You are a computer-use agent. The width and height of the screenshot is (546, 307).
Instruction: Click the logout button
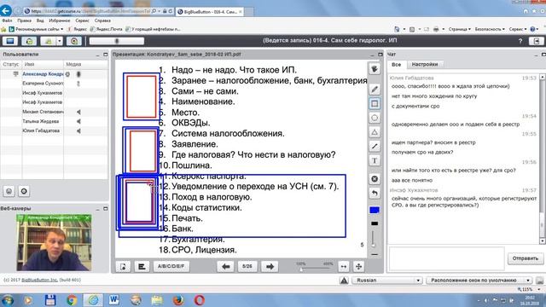(x=537, y=41)
